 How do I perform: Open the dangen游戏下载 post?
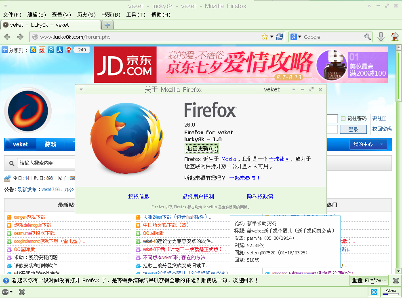pyautogui.click(x=30, y=217)
